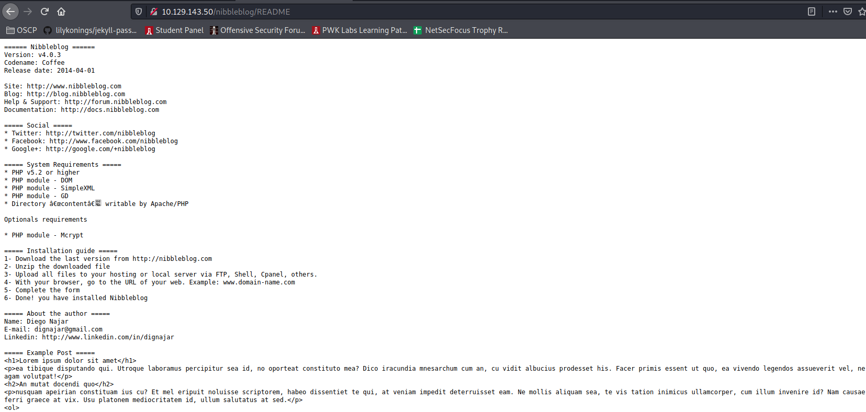This screenshot has height=412, width=866.
Task: Click the 'Installation guide' heading
Action: [61, 251]
